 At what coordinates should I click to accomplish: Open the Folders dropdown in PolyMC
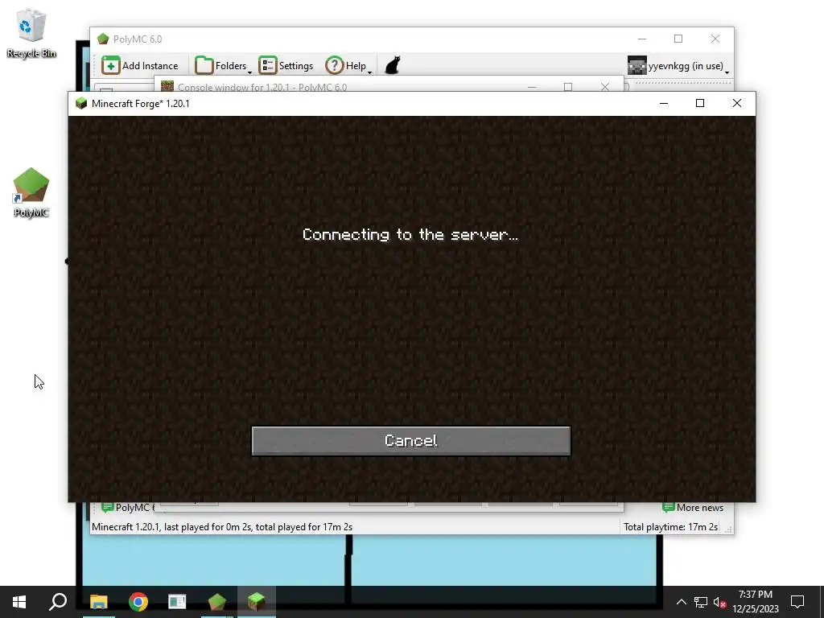[x=224, y=66]
